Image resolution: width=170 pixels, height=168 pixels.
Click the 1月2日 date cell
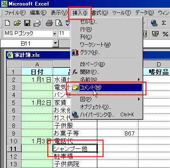click(37, 103)
